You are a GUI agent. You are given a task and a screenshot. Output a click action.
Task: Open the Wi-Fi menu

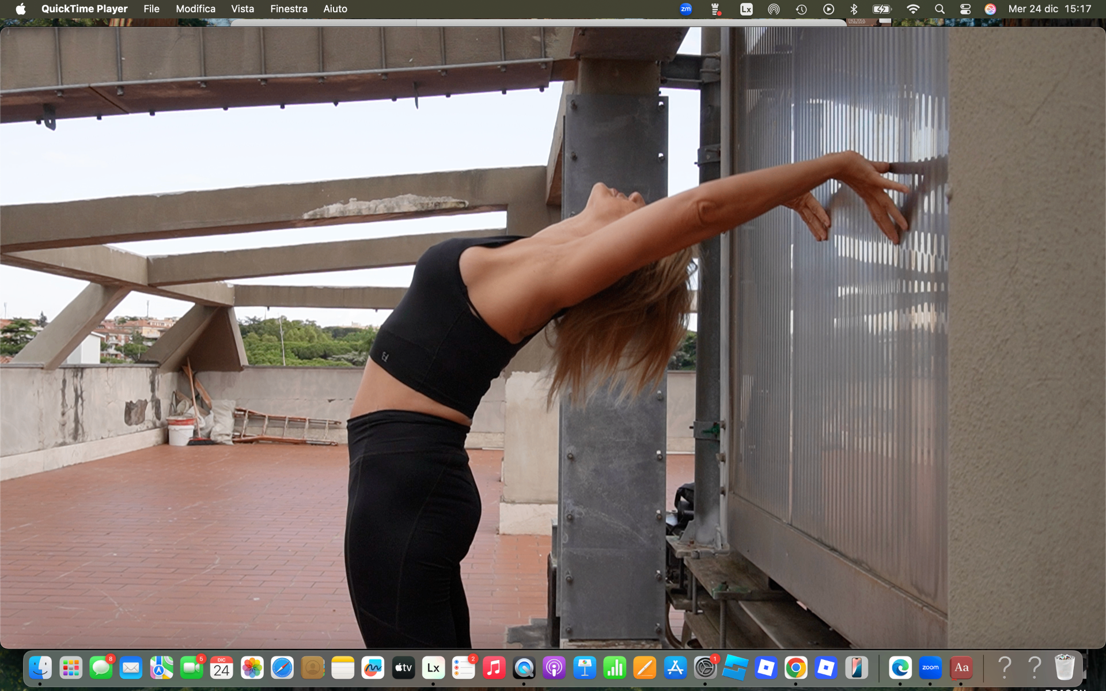912,9
